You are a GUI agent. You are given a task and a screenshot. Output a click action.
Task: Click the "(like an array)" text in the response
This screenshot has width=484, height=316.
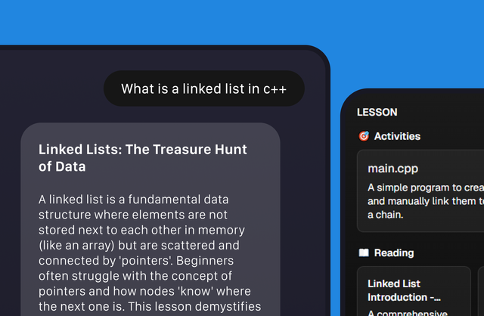(x=76, y=246)
